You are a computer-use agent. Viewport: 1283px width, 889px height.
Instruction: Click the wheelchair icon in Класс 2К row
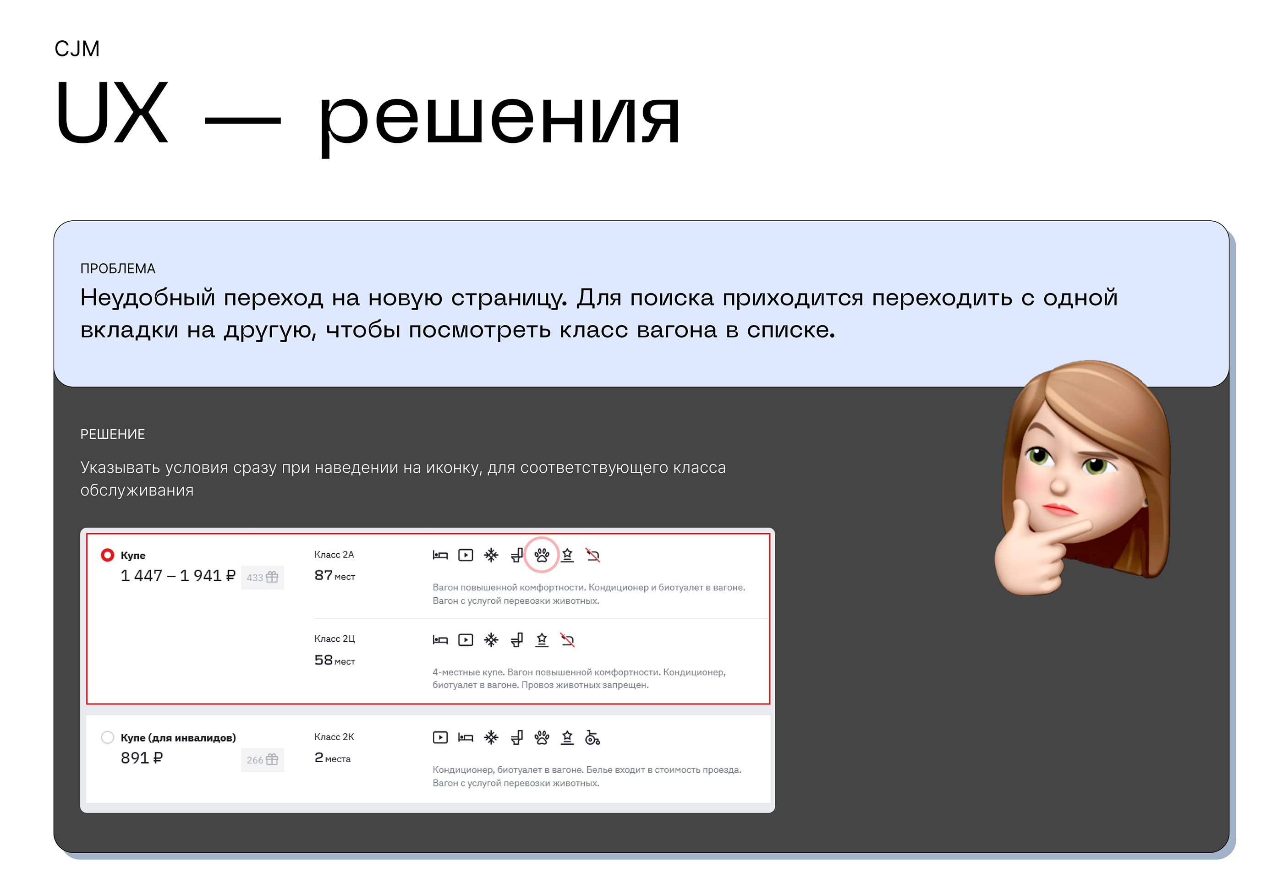(x=592, y=737)
